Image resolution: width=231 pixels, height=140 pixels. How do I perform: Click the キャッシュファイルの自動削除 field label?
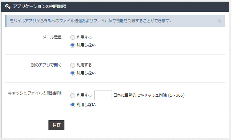(x=35, y=93)
